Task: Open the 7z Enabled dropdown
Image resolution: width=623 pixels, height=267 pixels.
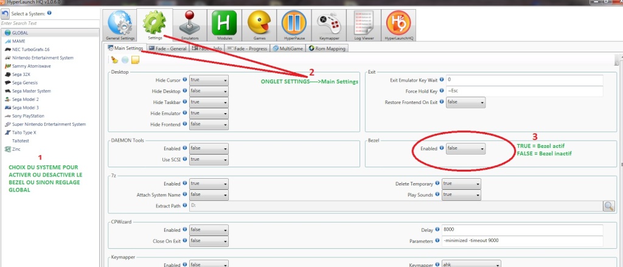Action: (209, 184)
